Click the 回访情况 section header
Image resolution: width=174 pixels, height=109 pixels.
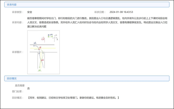coord(87,78)
